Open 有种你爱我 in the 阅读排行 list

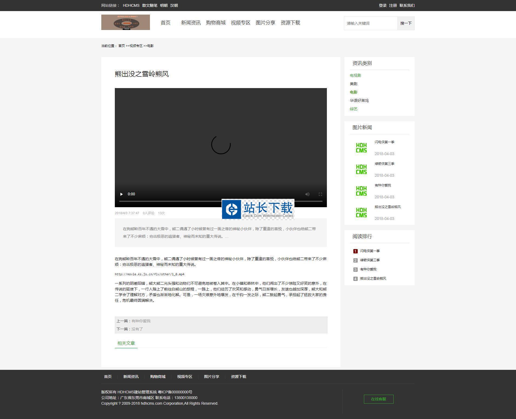coord(368,269)
